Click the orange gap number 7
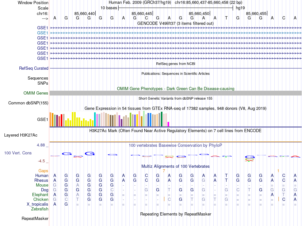The height and width of the screenshot is (226, 302). [x=164, y=171]
